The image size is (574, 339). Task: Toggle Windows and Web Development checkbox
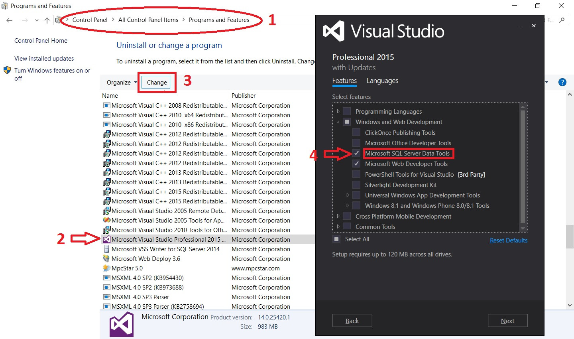pos(347,122)
